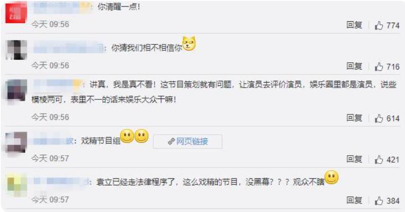
Task: Reply to the 袁立已经走法律程序了 comment
Action: coord(354,200)
